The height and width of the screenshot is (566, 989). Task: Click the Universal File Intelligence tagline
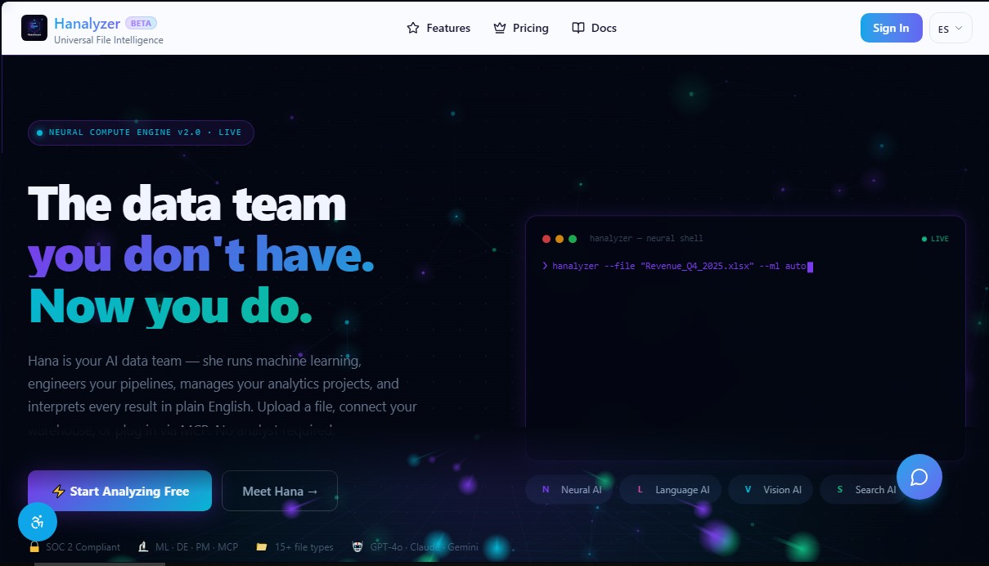pos(109,40)
